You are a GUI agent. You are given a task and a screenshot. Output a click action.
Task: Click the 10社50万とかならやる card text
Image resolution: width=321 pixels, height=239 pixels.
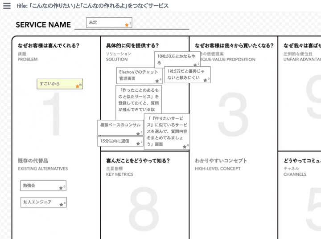click(x=176, y=59)
